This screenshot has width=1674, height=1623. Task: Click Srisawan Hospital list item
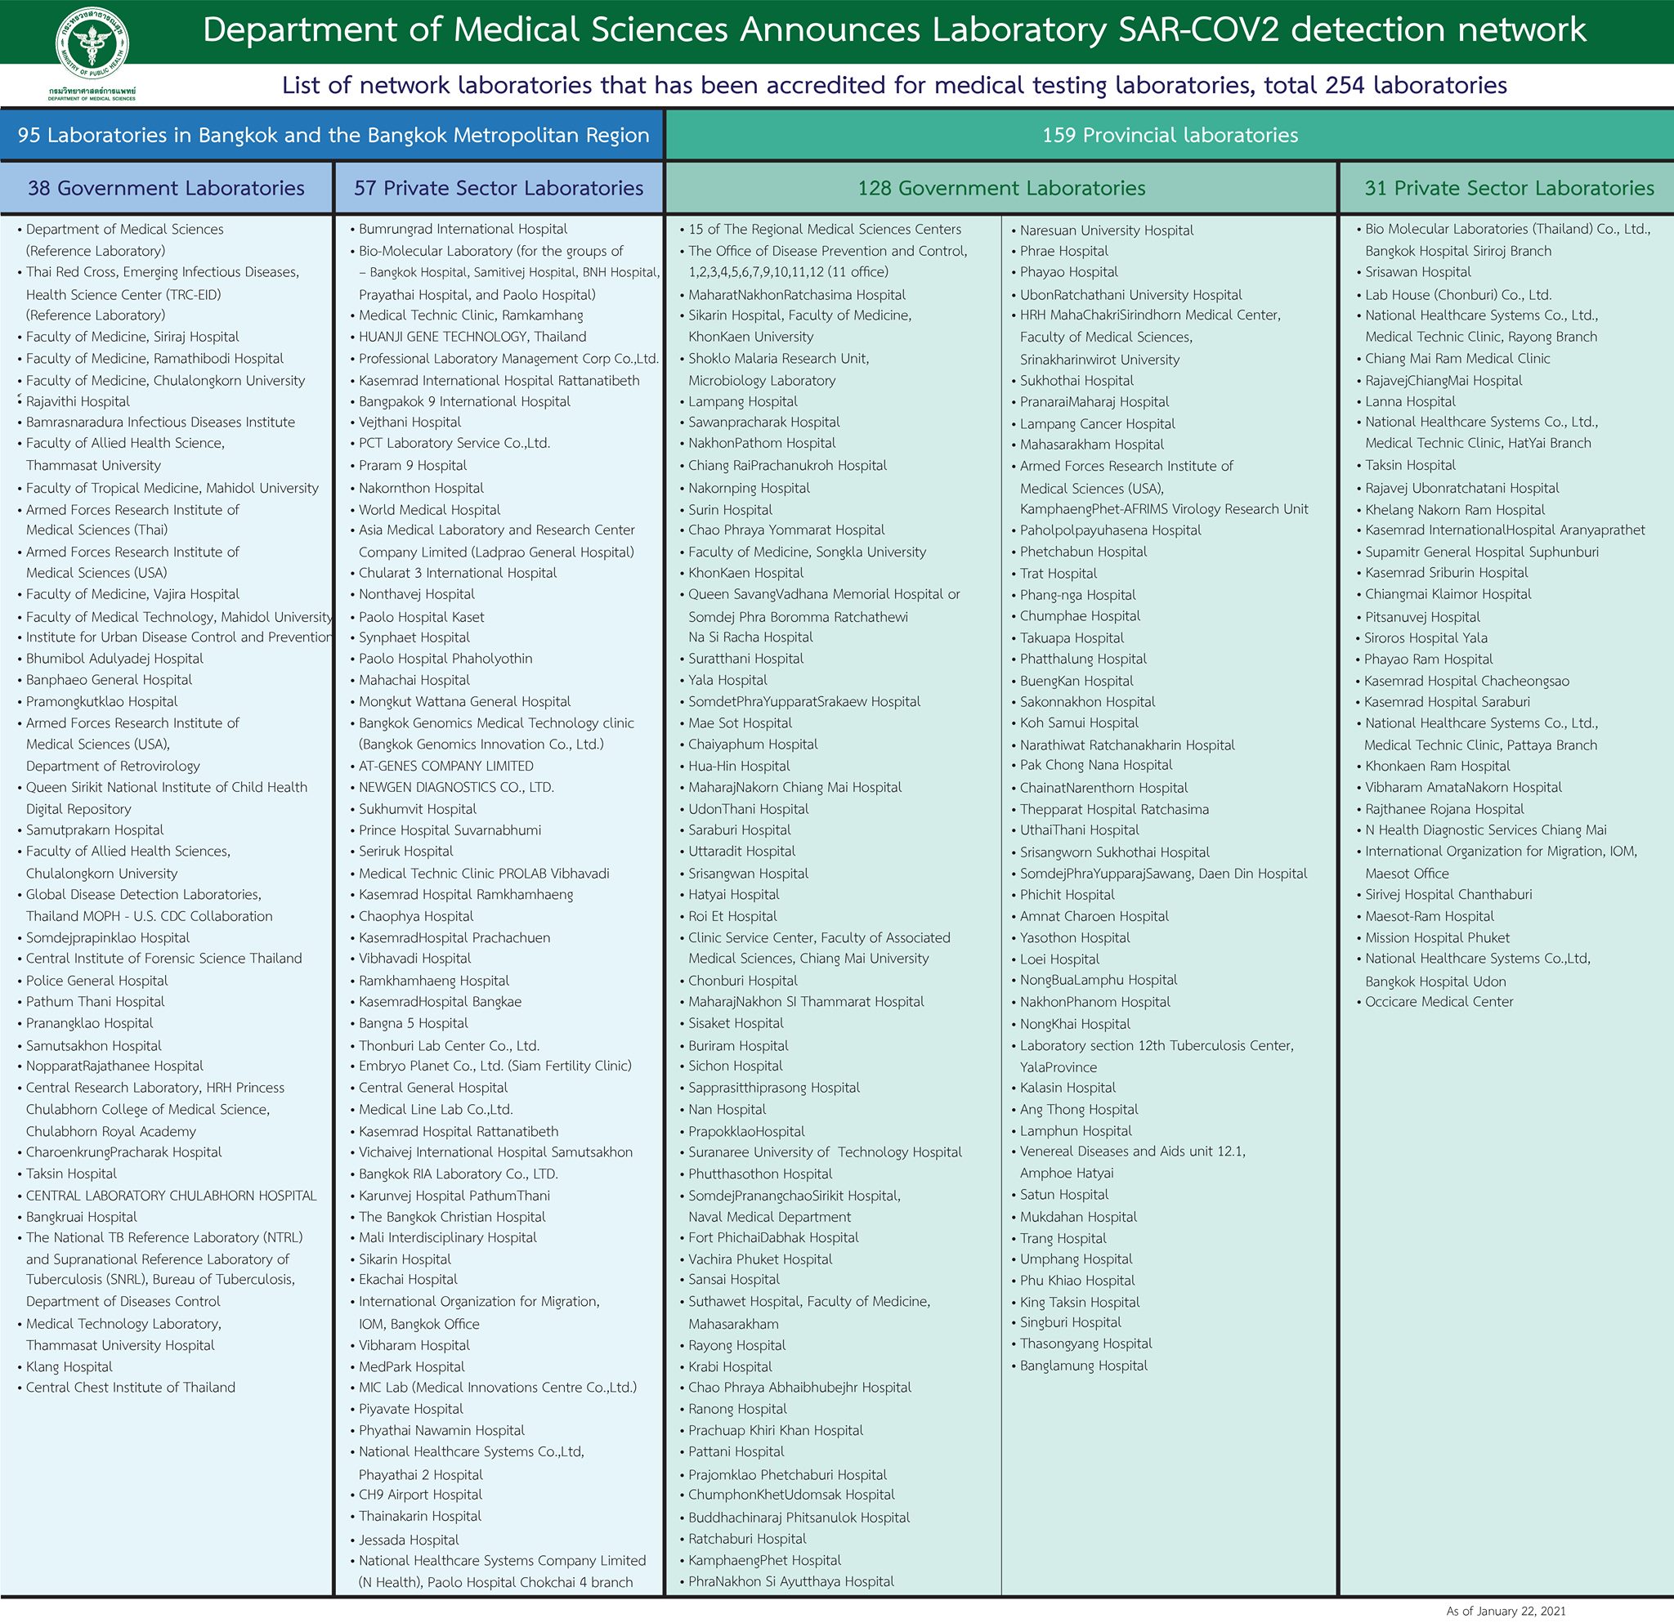(x=1418, y=271)
